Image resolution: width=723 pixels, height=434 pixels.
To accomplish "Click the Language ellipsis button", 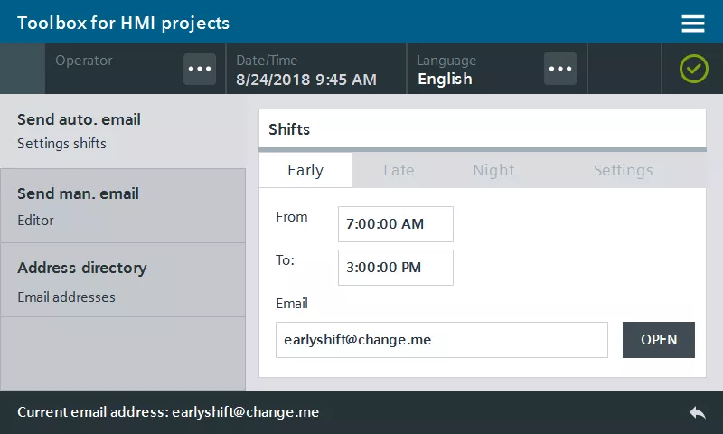I will [560, 70].
